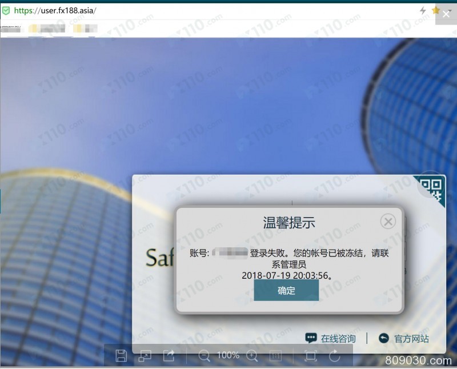Click the resize icon beside the save icon
The image size is (457, 369).
click(145, 356)
